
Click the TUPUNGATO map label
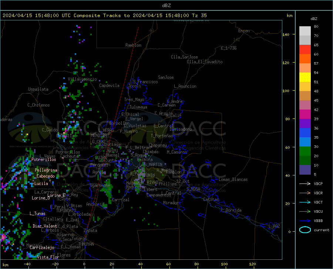(66, 211)
